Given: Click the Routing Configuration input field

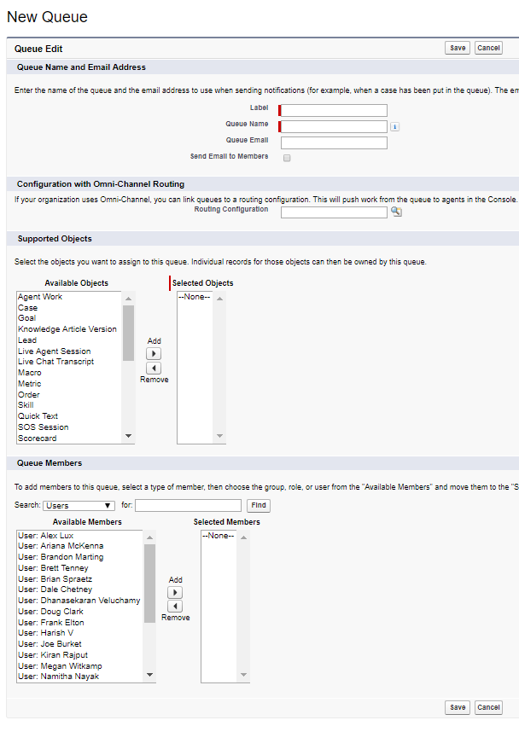Looking at the screenshot, I should coord(334,212).
